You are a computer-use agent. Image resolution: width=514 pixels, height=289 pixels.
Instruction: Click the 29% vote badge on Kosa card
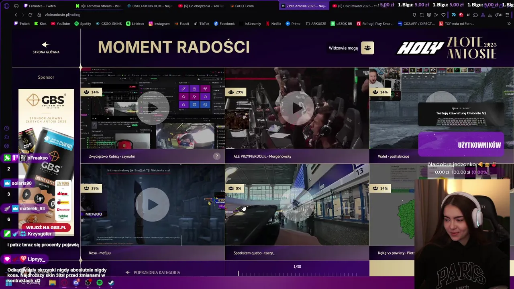click(x=91, y=188)
